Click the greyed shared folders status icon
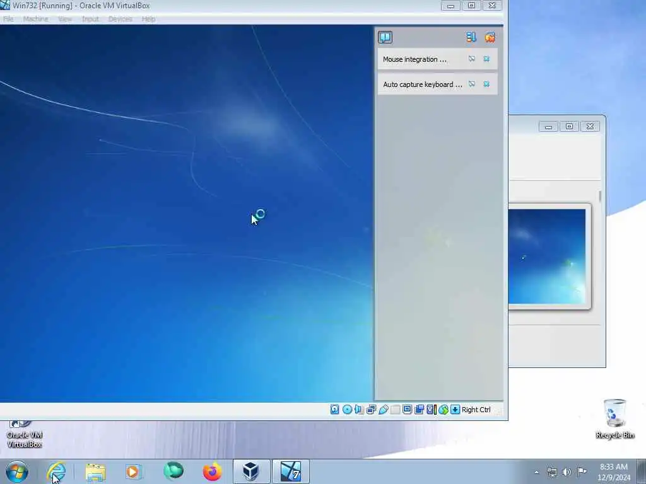The width and height of the screenshot is (646, 484). [x=395, y=410]
